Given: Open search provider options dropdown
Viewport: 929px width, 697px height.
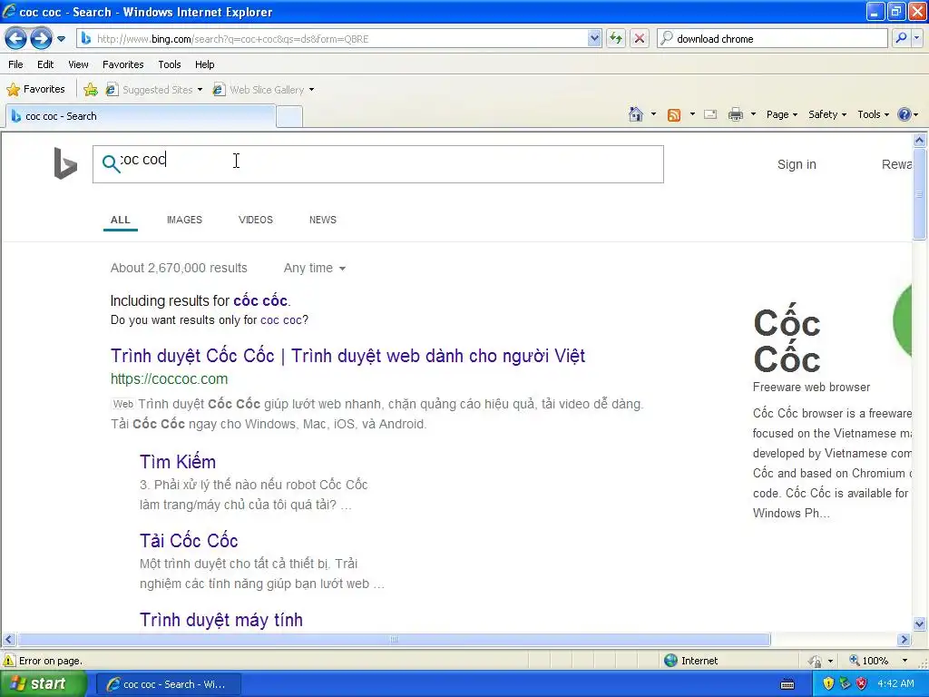Looking at the screenshot, I should click(x=917, y=38).
